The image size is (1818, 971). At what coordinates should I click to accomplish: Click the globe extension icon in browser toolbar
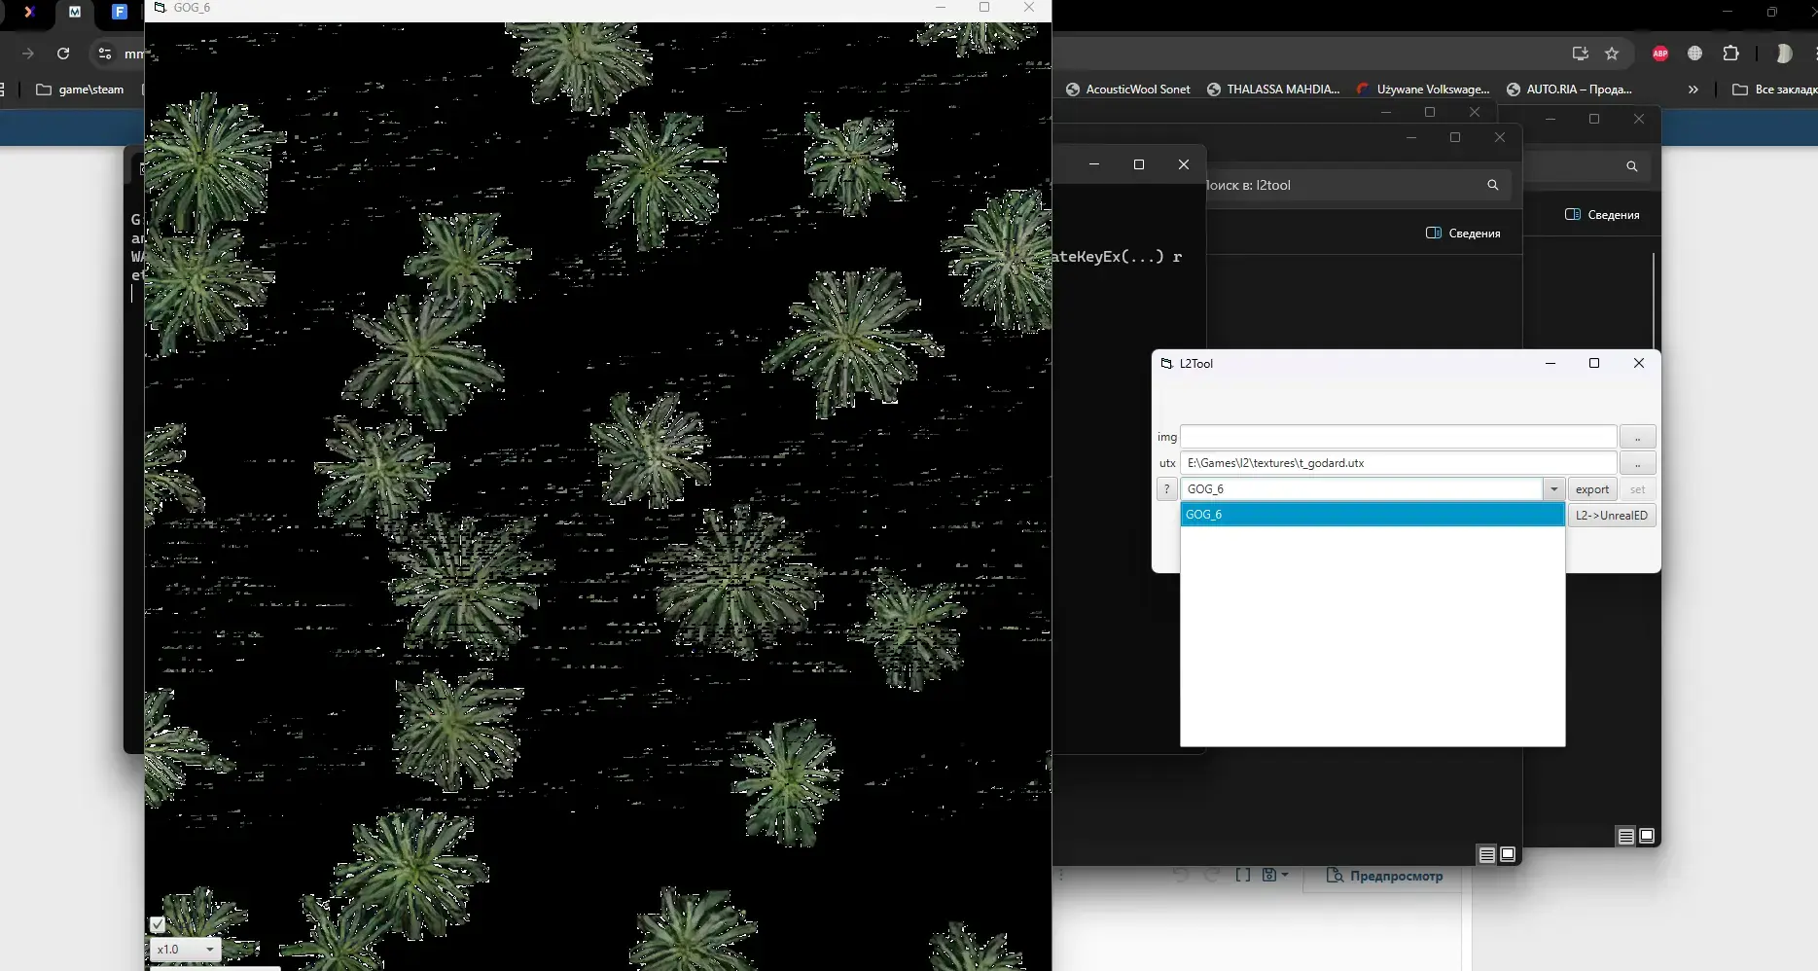(1695, 54)
